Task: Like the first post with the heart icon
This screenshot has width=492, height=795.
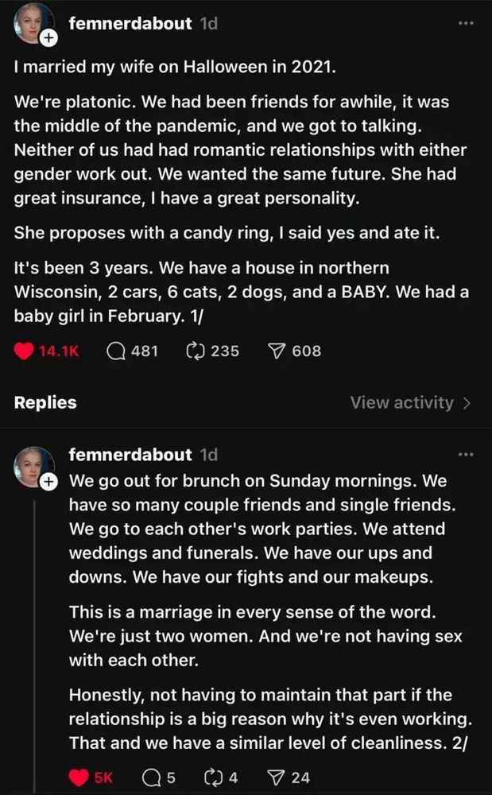Action: point(21,350)
